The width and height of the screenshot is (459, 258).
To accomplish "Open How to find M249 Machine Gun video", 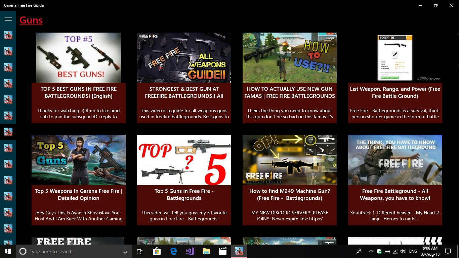I will 290,195.
